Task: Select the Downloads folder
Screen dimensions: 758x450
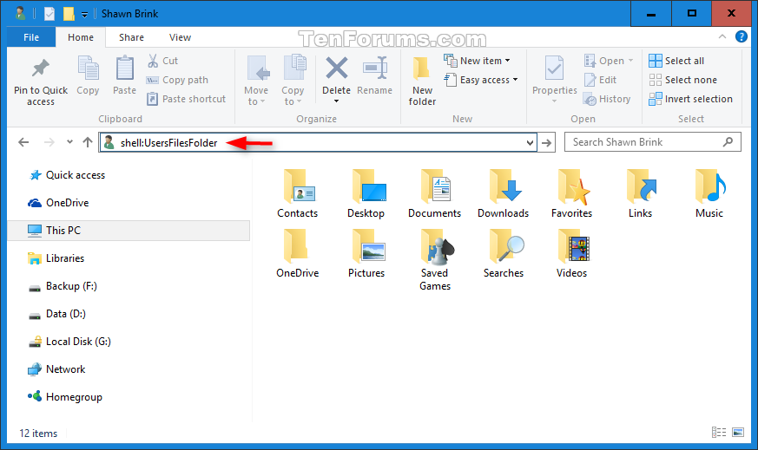Action: [x=504, y=193]
